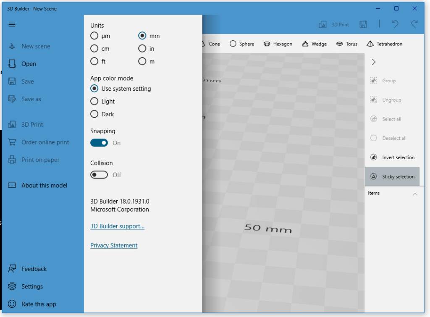Click the Rate this app smiley icon
430x317 pixels.
(12, 304)
